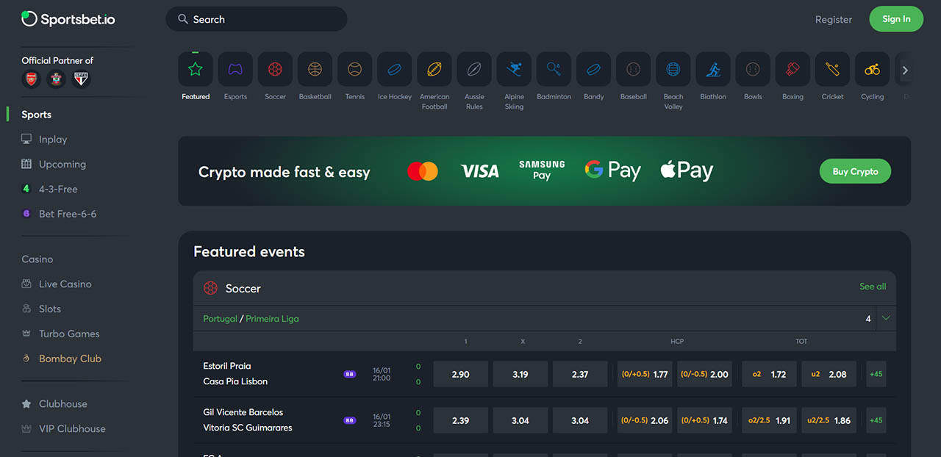Click the Soccer ball icon in Featured events
Viewport: 941px width, 457px height.
point(210,288)
